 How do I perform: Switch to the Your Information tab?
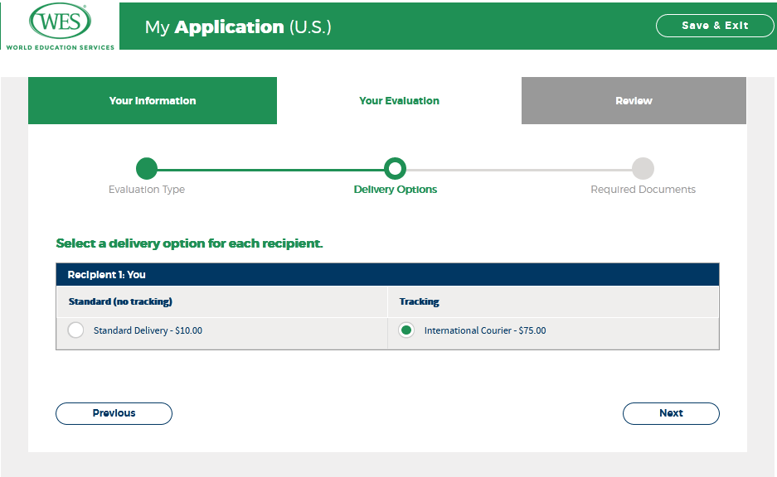(153, 101)
